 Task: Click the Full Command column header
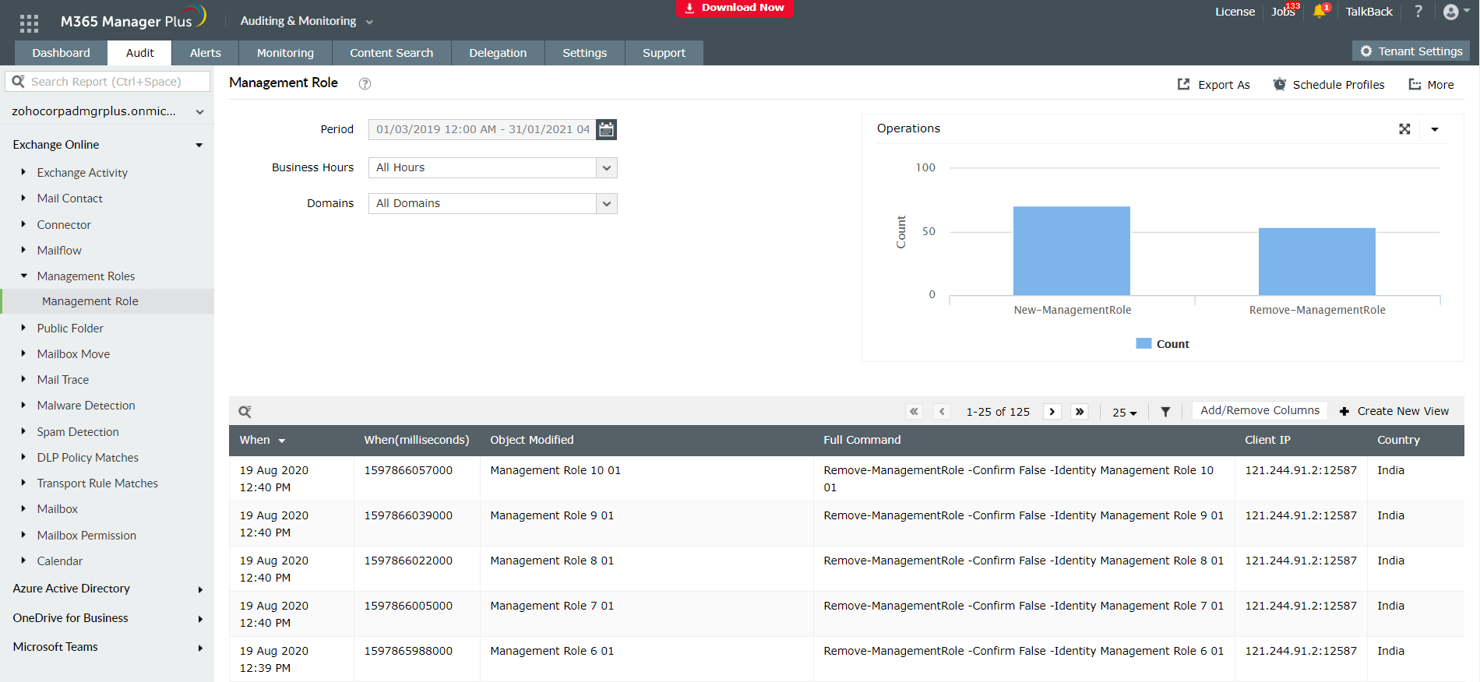pos(862,440)
